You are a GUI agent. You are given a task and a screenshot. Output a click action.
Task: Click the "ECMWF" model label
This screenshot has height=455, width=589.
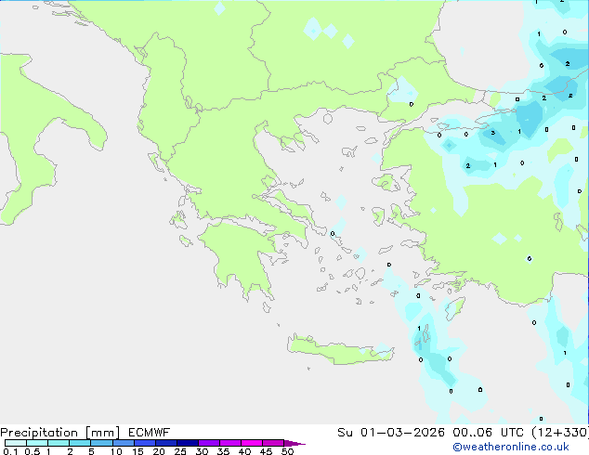150,433
